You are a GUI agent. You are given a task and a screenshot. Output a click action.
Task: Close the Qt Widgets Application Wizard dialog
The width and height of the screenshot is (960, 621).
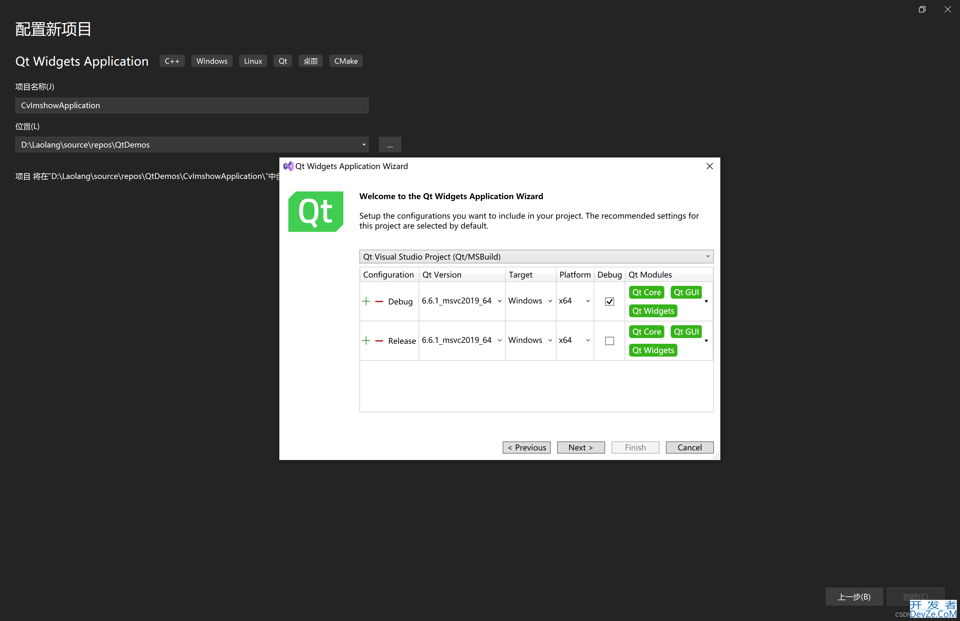click(x=710, y=166)
